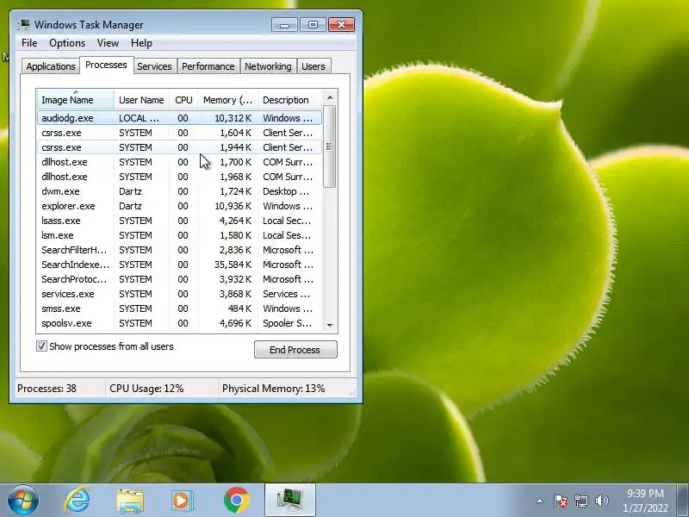Sort by User Name column header
The width and height of the screenshot is (689, 517).
coord(141,100)
